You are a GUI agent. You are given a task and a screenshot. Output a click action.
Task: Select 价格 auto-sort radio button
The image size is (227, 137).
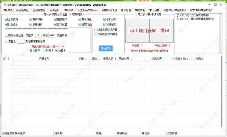[57, 50]
